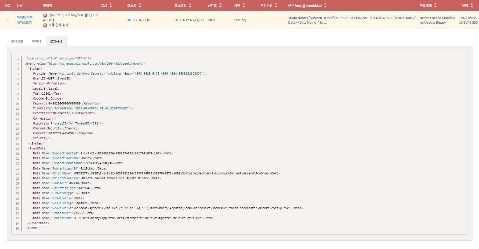This screenshot has height=249, width=479.
Task: Sort by 본문 (msg || eventdata) arrows
Action: (325, 6)
